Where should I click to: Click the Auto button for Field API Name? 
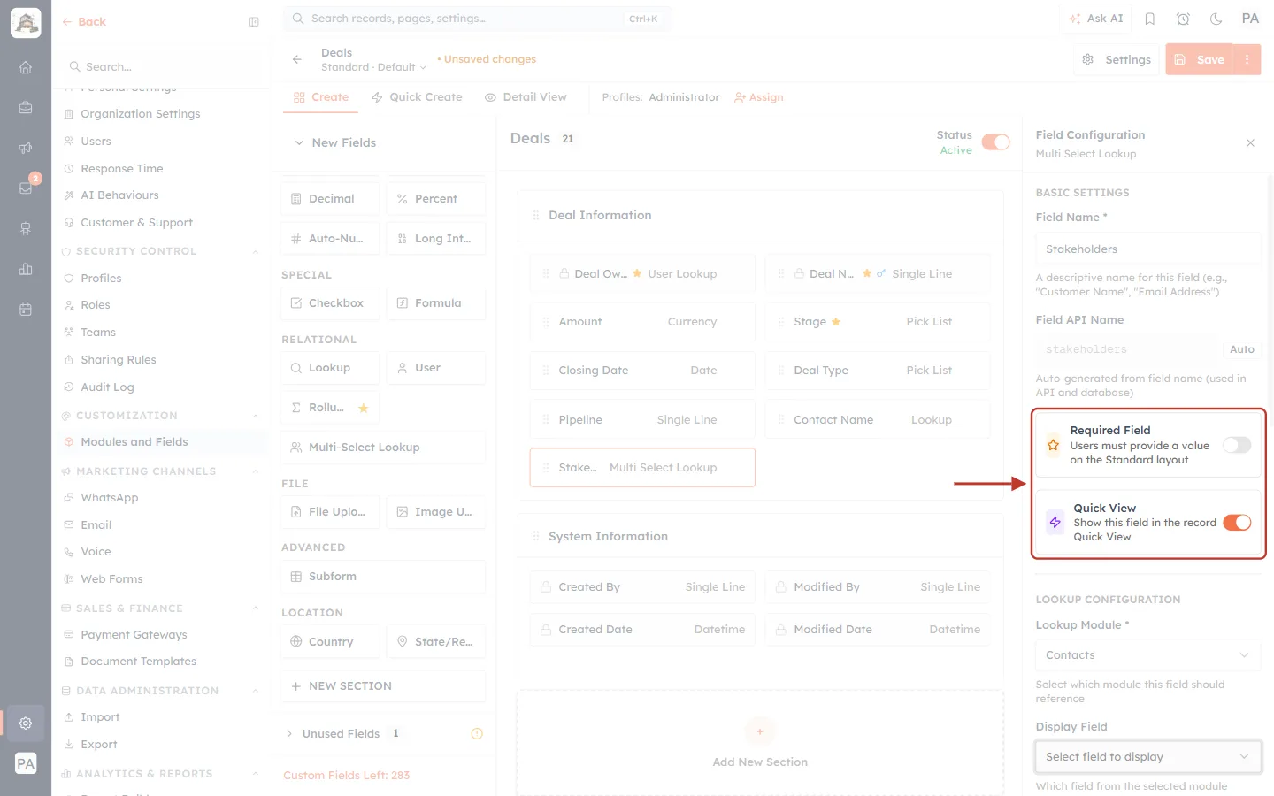pos(1242,349)
